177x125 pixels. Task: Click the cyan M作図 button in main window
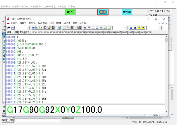pyautogui.click(x=127, y=12)
